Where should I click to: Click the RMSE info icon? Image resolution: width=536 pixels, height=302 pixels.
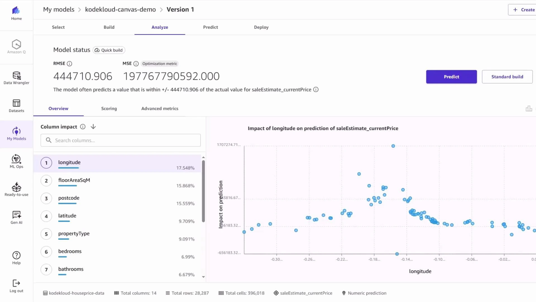coord(69,63)
